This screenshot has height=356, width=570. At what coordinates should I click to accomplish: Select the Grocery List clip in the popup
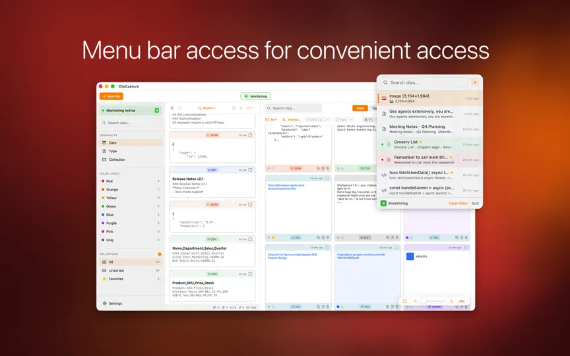[429, 144]
